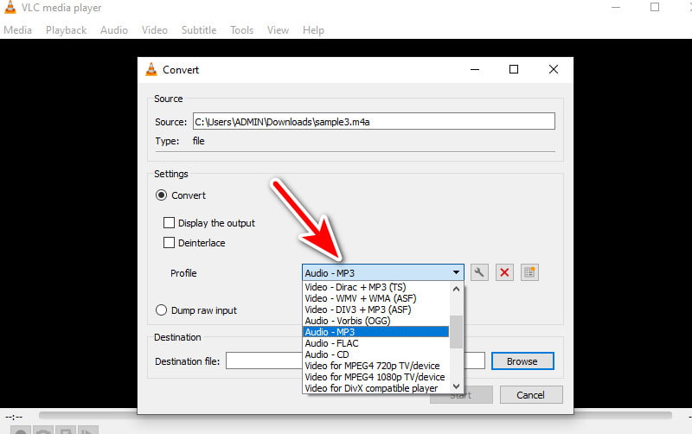Click the wrench icon to edit selected profile
This screenshot has width=692, height=434.
[479, 273]
